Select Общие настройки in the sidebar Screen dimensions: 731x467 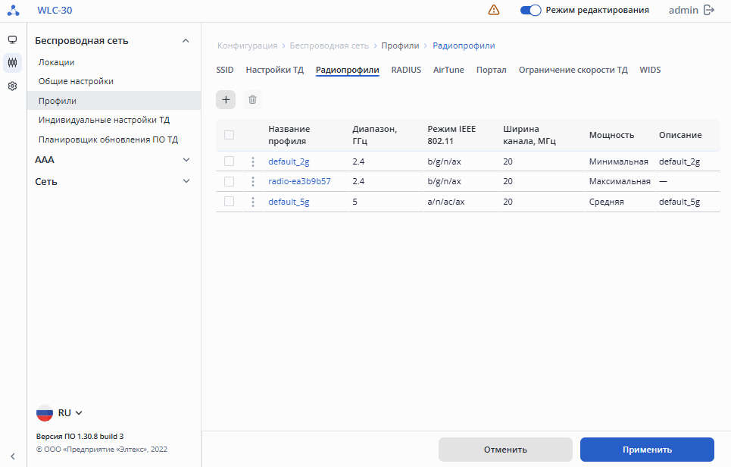tap(76, 81)
